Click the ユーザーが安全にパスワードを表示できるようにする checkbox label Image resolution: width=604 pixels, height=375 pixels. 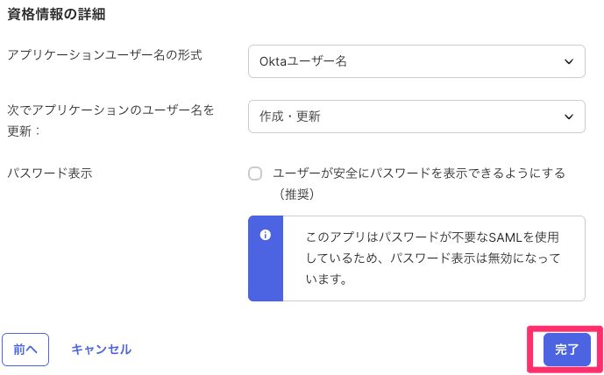419,173
